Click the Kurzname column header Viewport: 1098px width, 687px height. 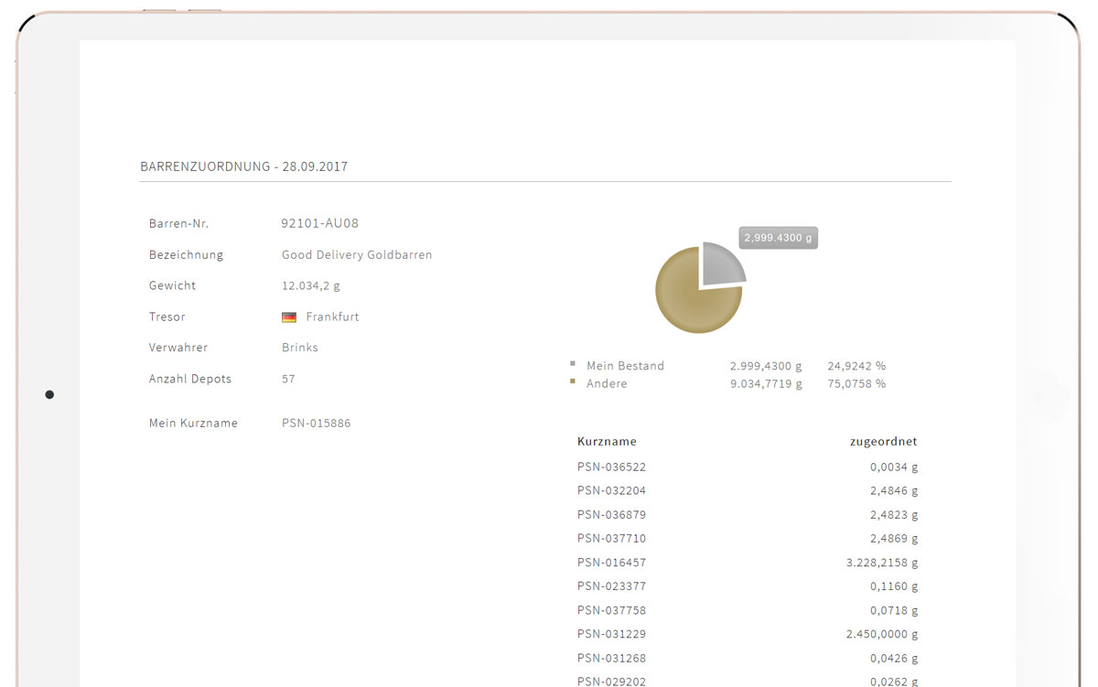[x=607, y=441]
